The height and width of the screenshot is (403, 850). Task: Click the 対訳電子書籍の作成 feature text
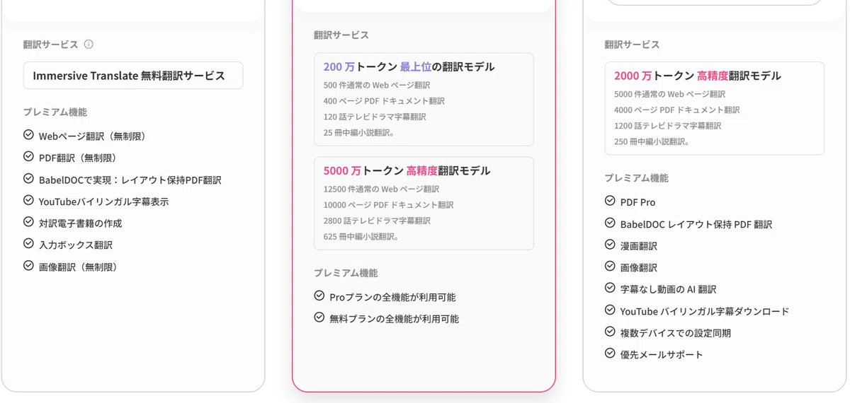[x=81, y=223]
